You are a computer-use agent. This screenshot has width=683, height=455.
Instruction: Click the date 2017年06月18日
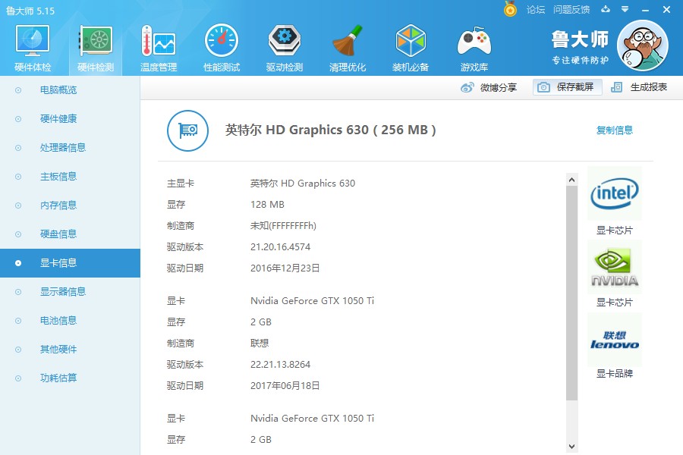(x=285, y=386)
